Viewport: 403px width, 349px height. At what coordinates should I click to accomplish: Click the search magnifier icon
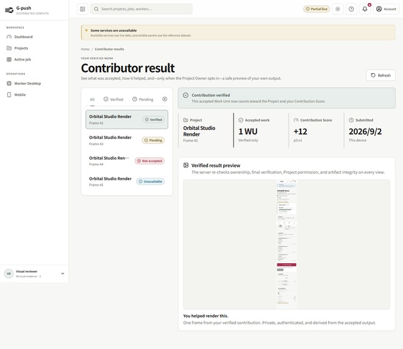[96, 9]
